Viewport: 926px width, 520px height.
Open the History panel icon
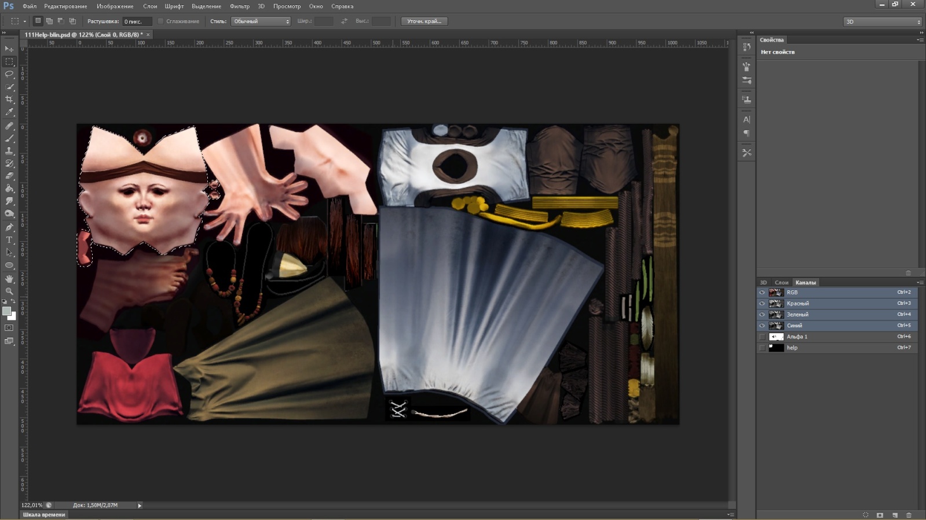pyautogui.click(x=746, y=47)
